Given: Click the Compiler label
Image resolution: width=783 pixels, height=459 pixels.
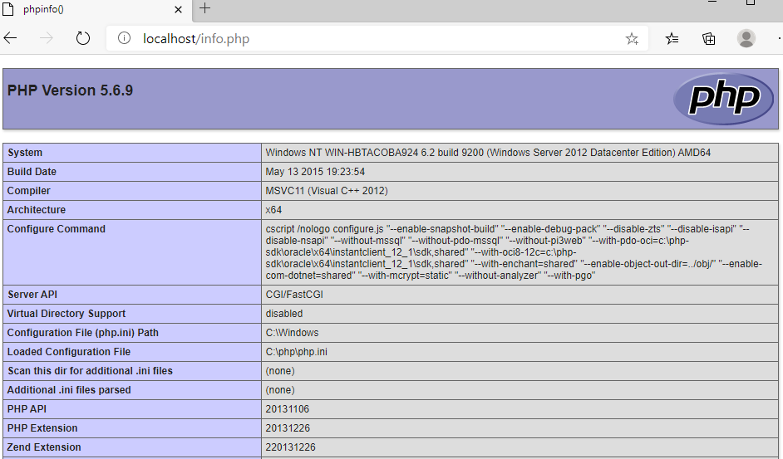Looking at the screenshot, I should click(28, 191).
